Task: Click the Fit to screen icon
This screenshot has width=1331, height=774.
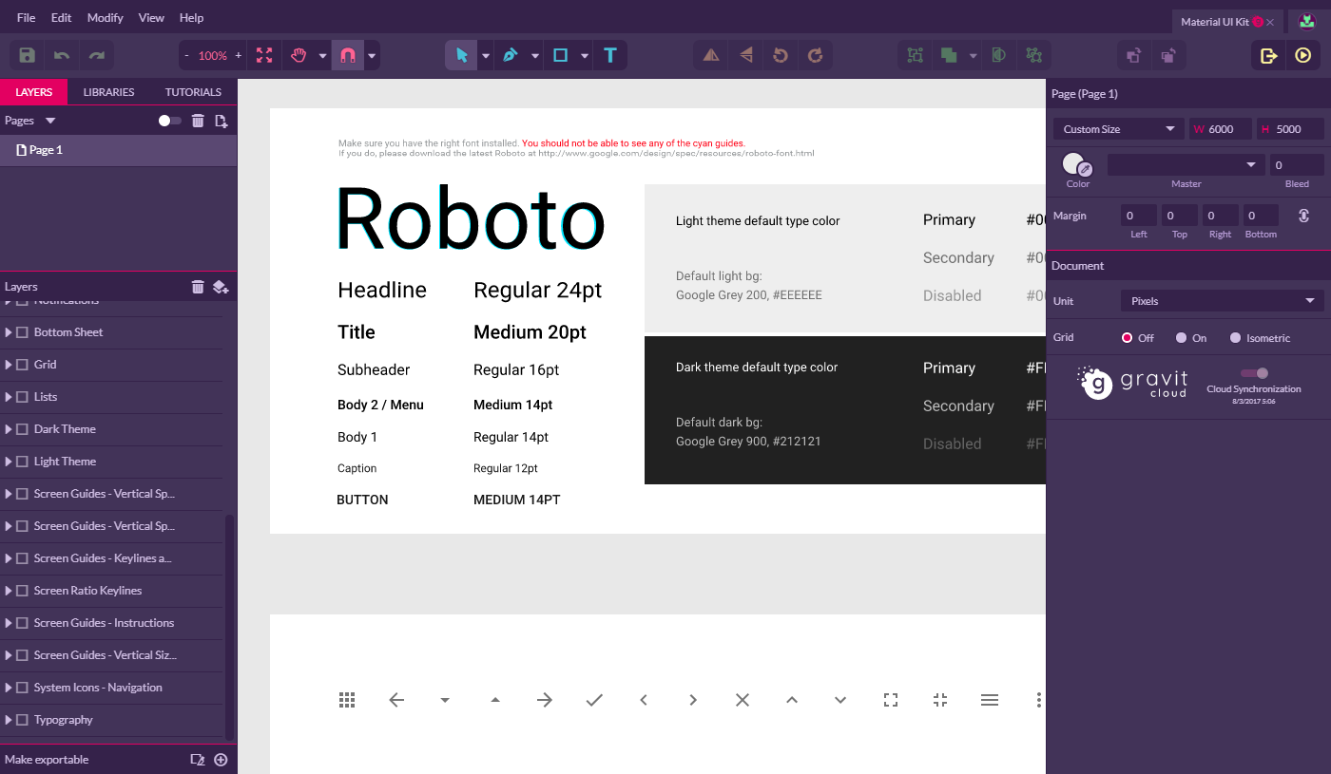Action: point(264,56)
